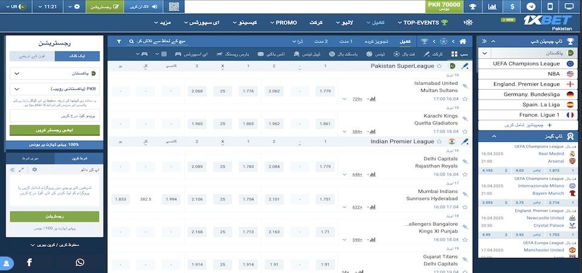Favorite the Pakistan SuperLeague star
Image resolution: width=582 pixels, height=273 pixels.
(x=439, y=66)
